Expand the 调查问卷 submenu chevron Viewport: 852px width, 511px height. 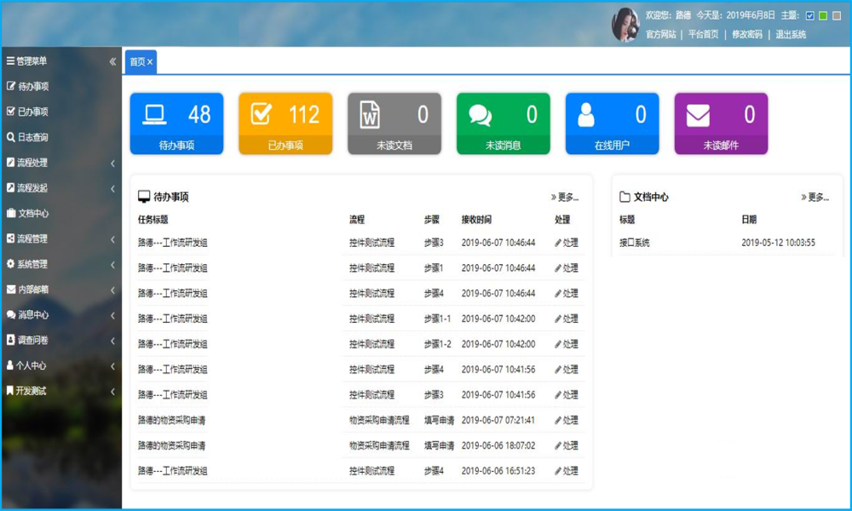click(112, 341)
